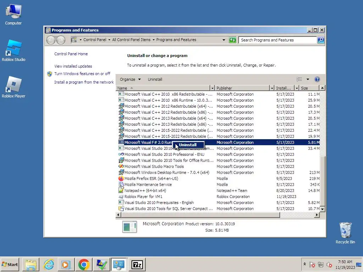
Task: Sort the list by Size column header
Action: [309, 88]
